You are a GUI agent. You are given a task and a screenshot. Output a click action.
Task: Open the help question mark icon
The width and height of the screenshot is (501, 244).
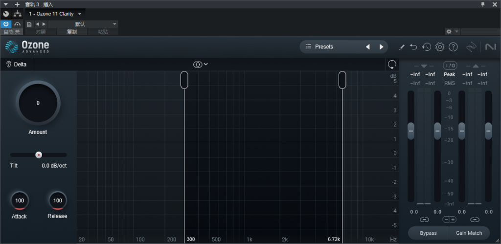tap(453, 47)
